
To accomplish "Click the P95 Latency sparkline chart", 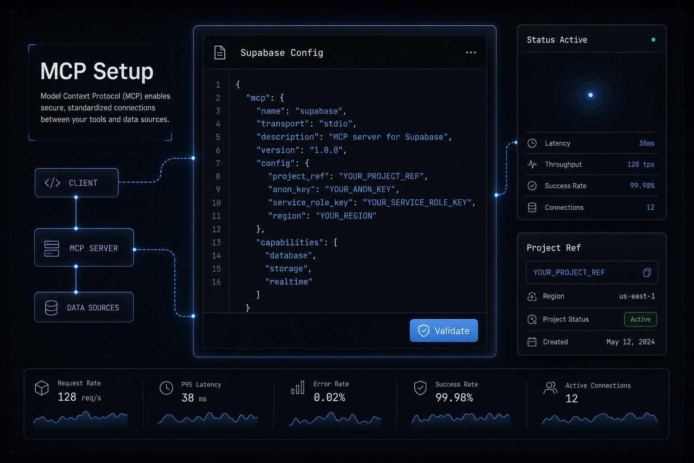I will tap(207, 419).
